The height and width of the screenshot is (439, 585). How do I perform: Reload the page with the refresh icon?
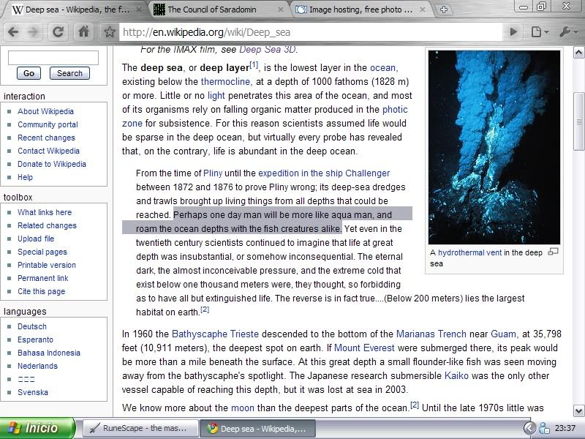coord(58,32)
